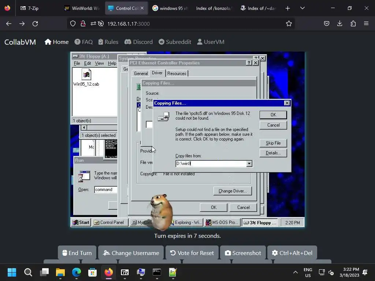
Task: Click Vote for Reset button
Action: coord(192,253)
